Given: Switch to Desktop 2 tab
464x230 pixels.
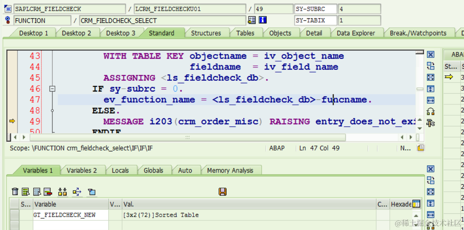Looking at the screenshot, I should pos(76,33).
